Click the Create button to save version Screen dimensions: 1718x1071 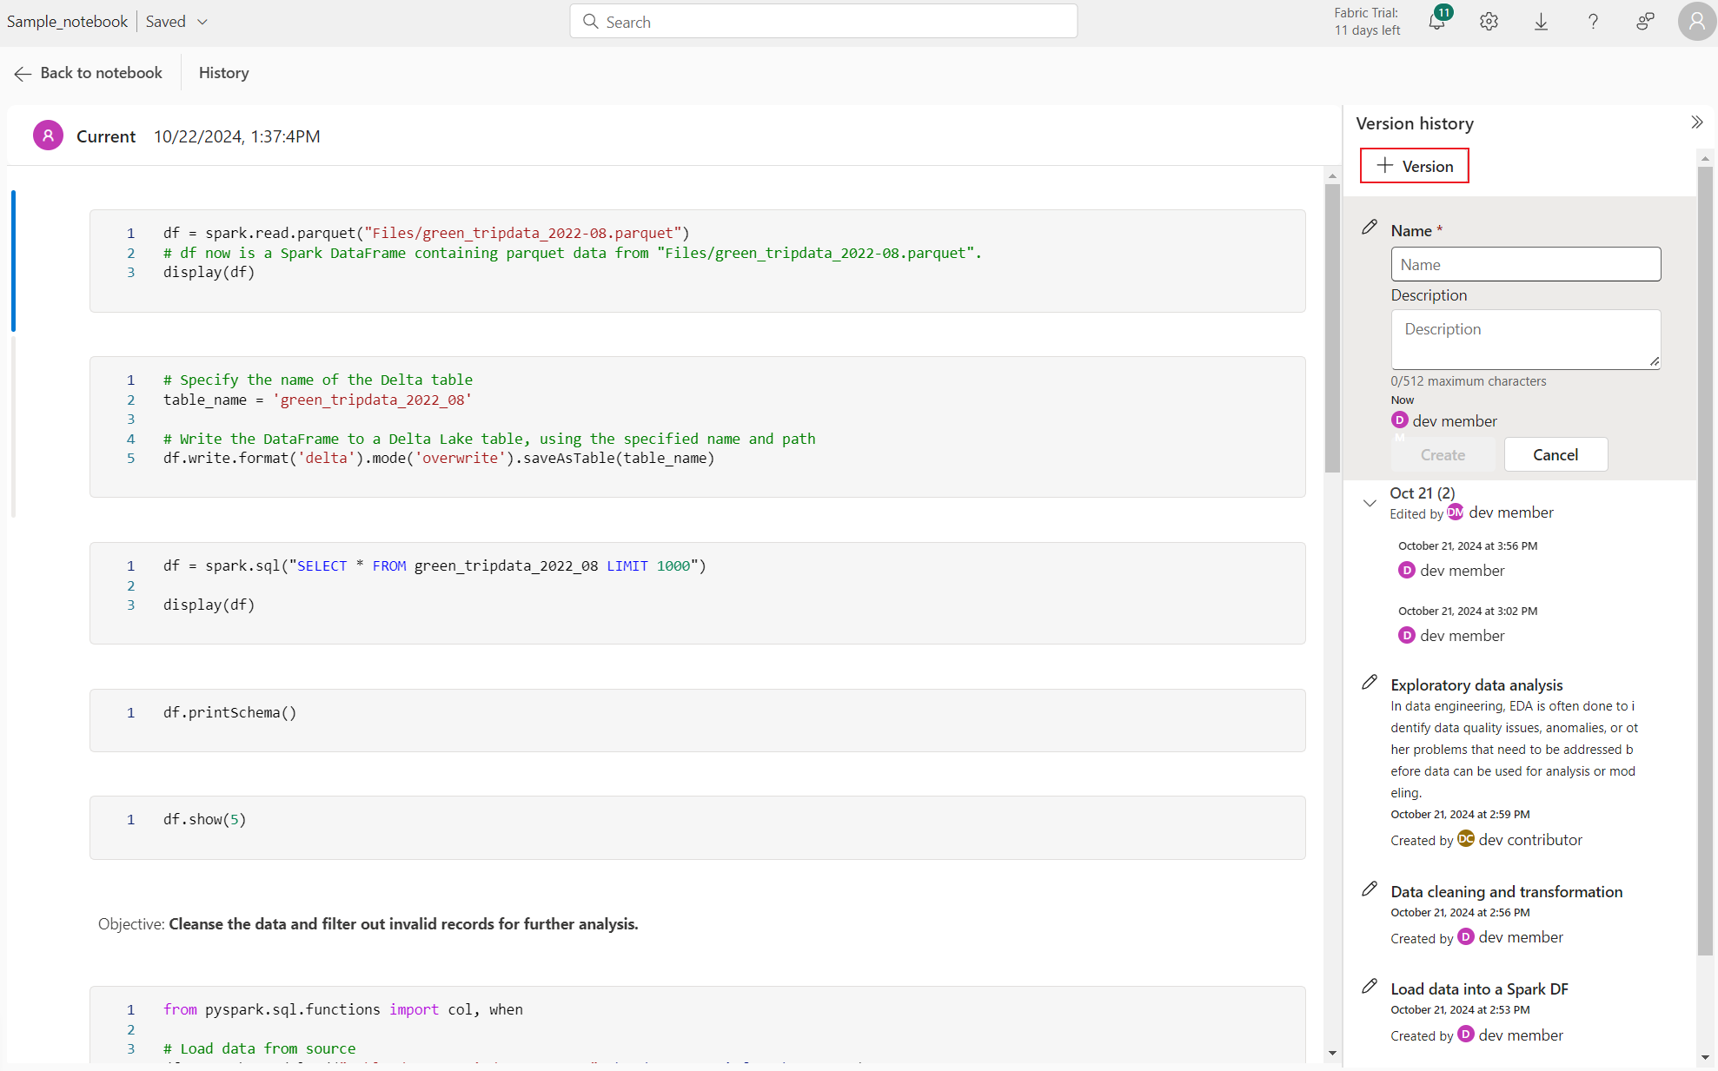[1443, 454]
